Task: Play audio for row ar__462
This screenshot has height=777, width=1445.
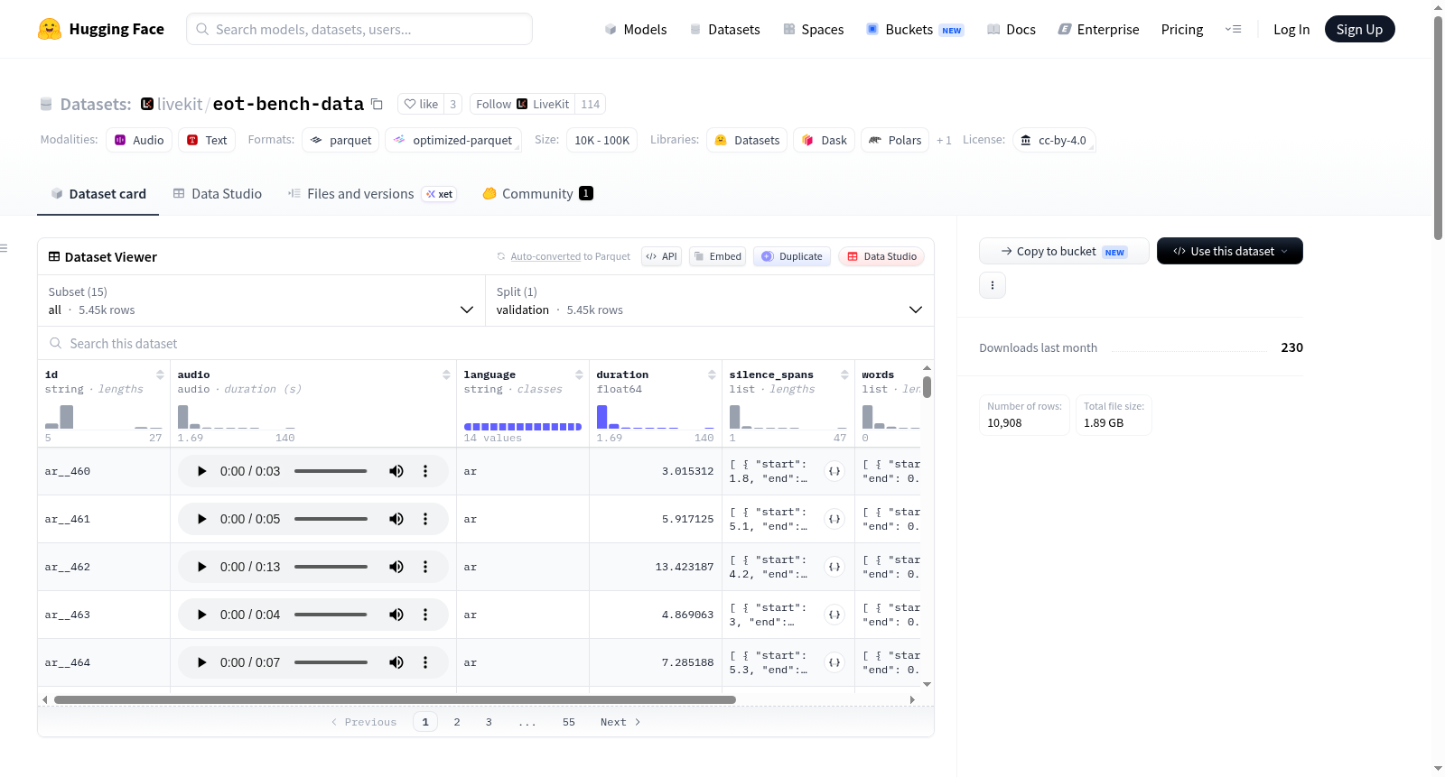Action: tap(201, 567)
